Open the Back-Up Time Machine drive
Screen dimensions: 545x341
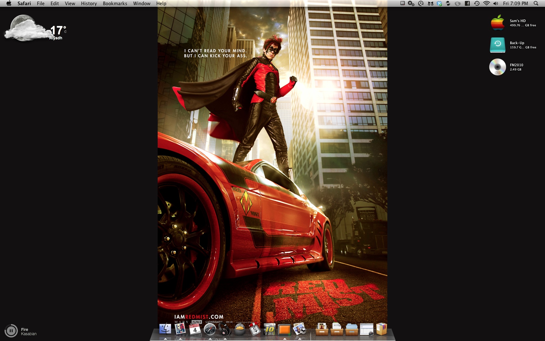(x=497, y=45)
